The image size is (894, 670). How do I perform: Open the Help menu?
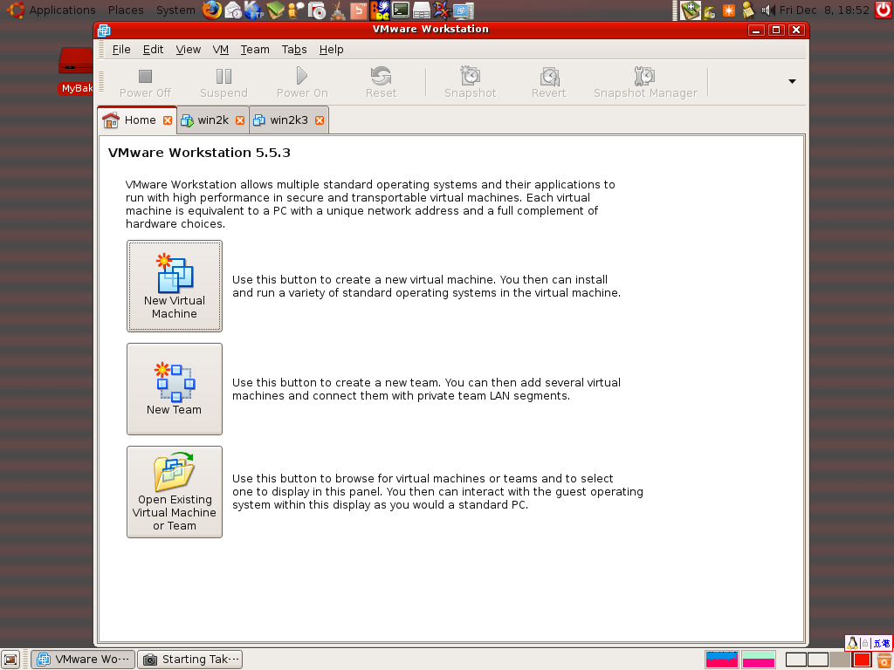point(331,50)
